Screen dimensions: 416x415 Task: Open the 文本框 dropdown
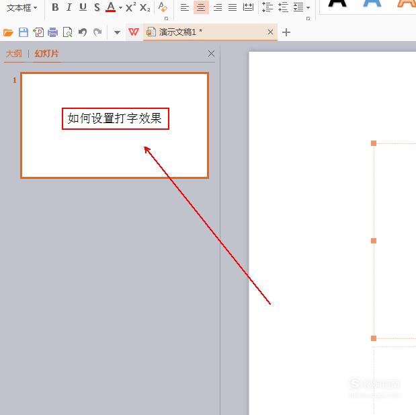pyautogui.click(x=22, y=8)
